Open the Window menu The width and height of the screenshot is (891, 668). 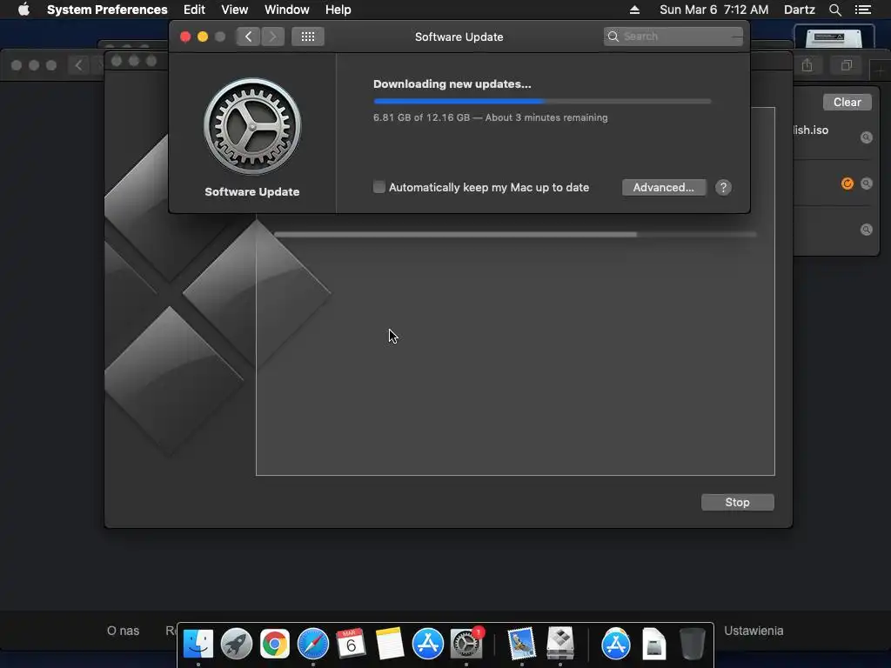tap(287, 10)
